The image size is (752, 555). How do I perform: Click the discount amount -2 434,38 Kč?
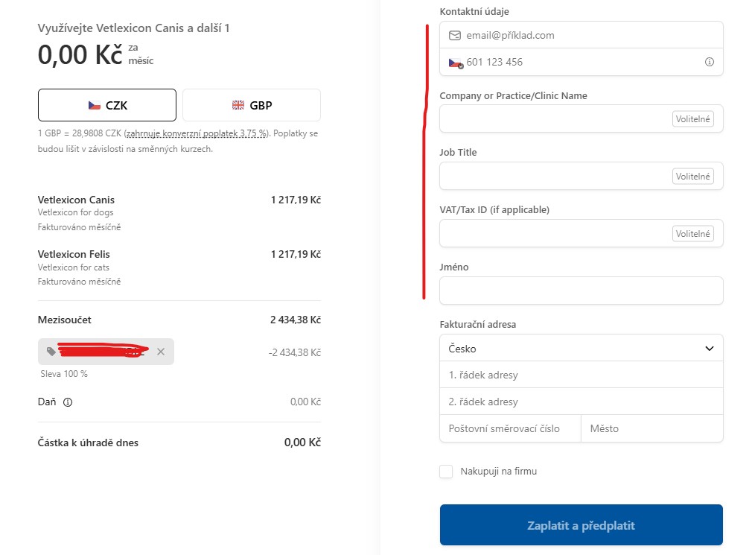[x=294, y=352]
